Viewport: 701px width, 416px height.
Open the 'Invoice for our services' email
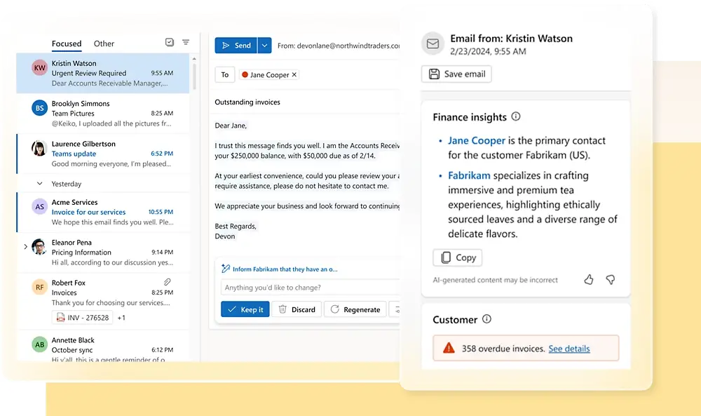pyautogui.click(x=103, y=212)
